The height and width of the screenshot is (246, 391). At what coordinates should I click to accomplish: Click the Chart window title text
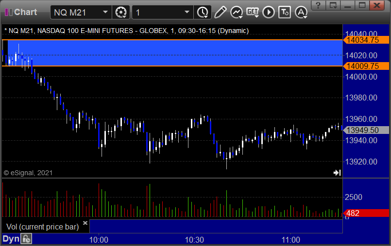25,12
